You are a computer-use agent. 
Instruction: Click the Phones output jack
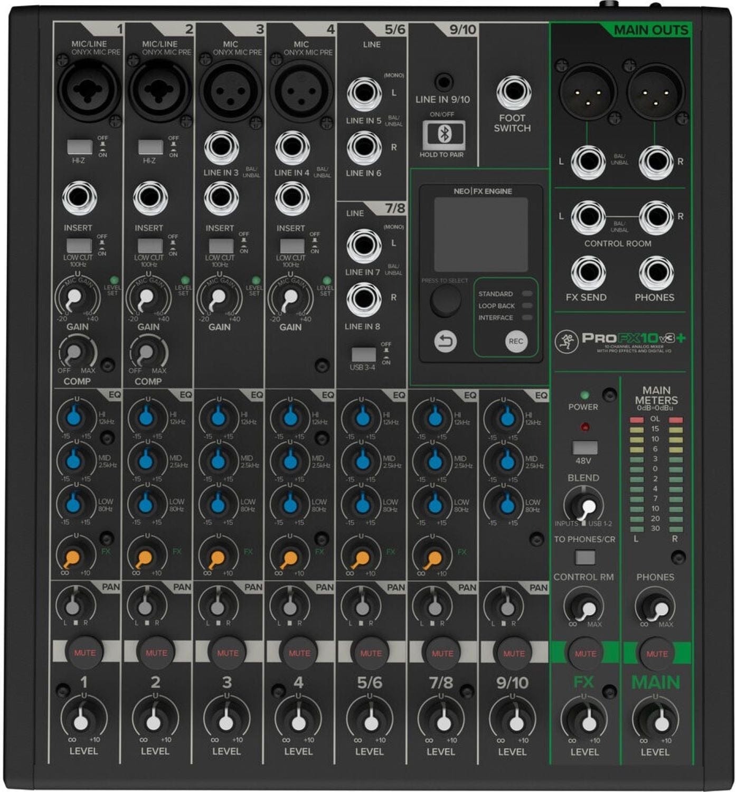(x=655, y=273)
